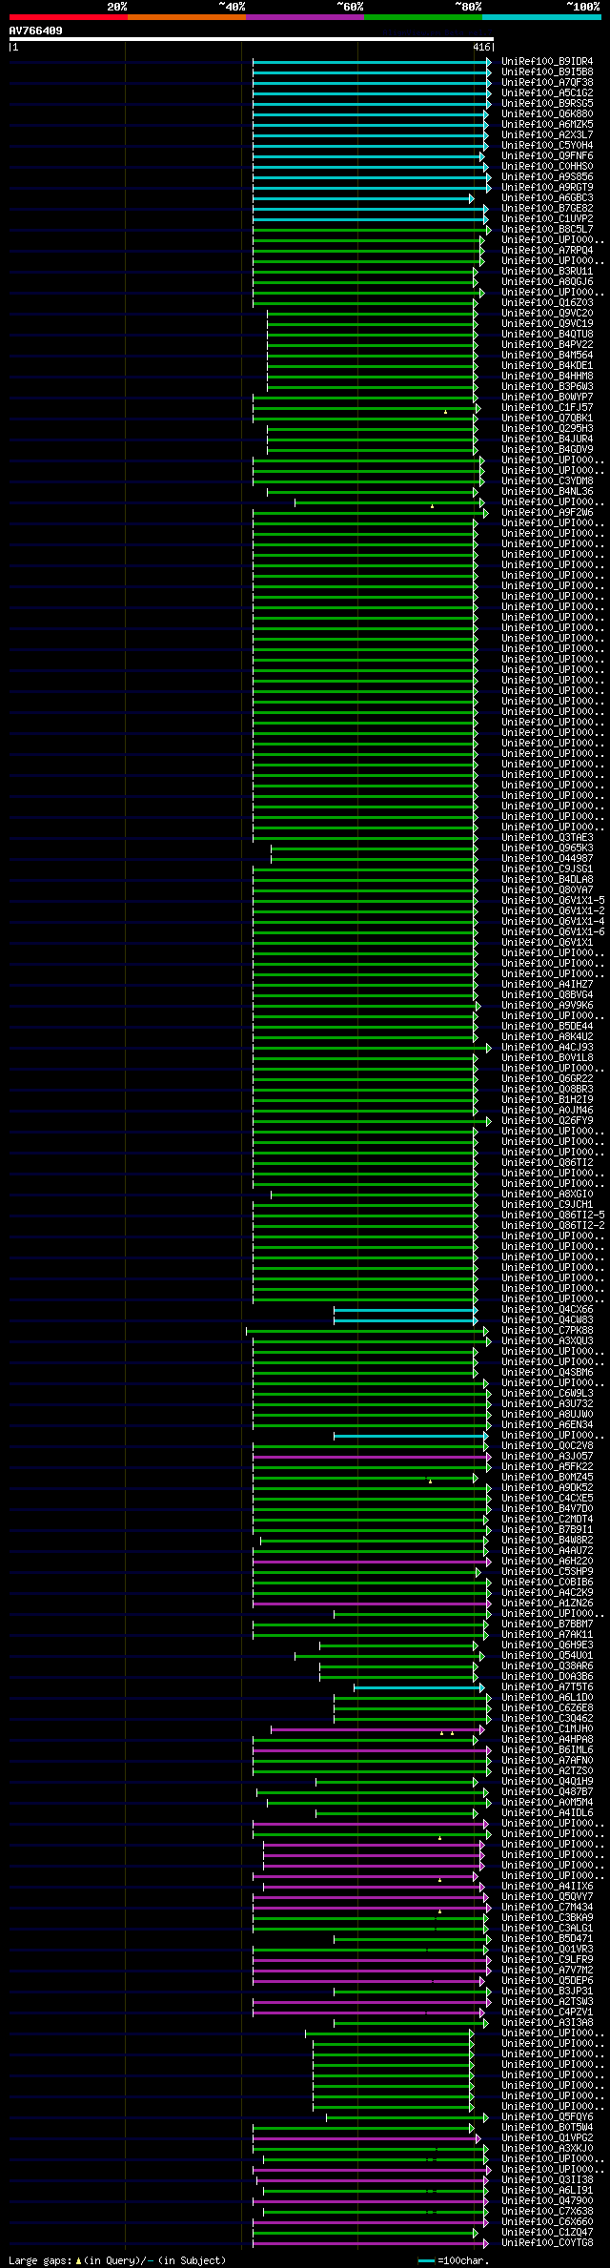Click label UniRef100_Q3TAE3
This screenshot has width=610, height=2268.
tap(547, 838)
